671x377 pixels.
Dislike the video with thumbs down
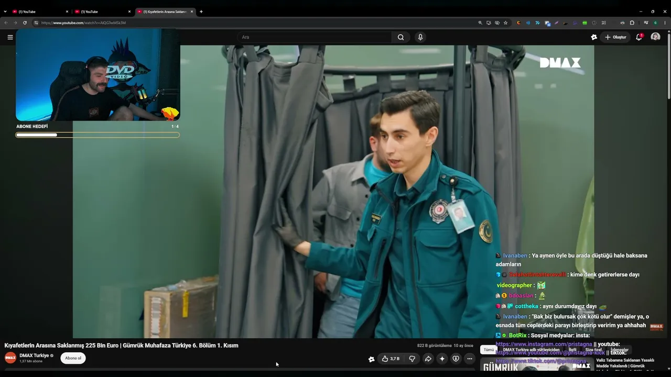point(412,359)
